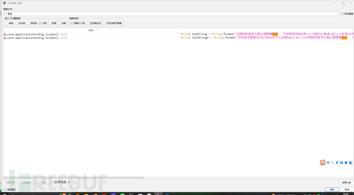Click the 转到 (go to) button
The image size is (354, 195).
pyautogui.click(x=331, y=189)
